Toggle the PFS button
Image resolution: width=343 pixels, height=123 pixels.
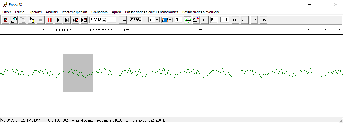coord(254,20)
